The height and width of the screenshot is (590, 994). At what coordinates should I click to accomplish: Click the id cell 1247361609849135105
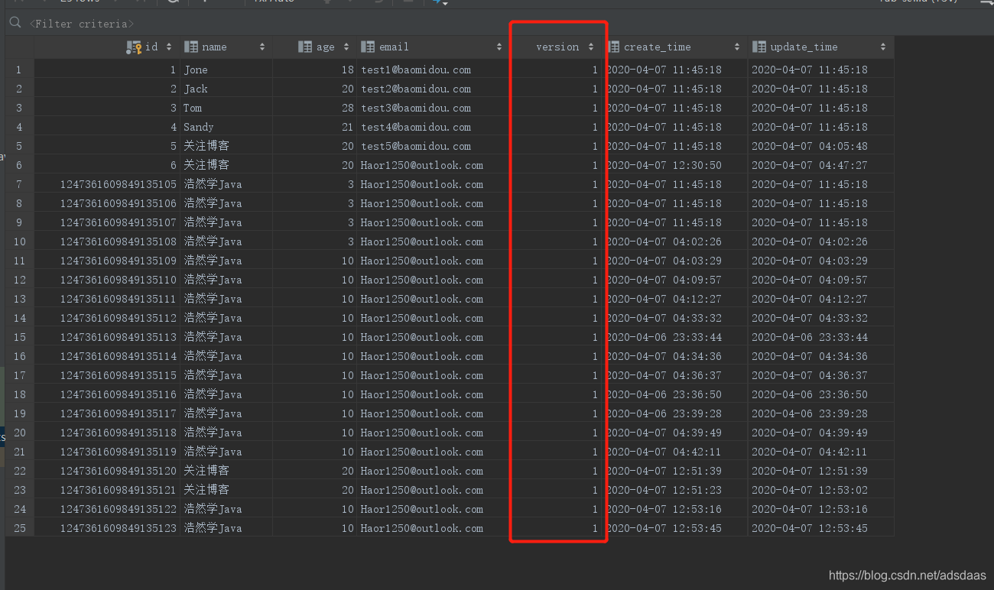tap(107, 184)
